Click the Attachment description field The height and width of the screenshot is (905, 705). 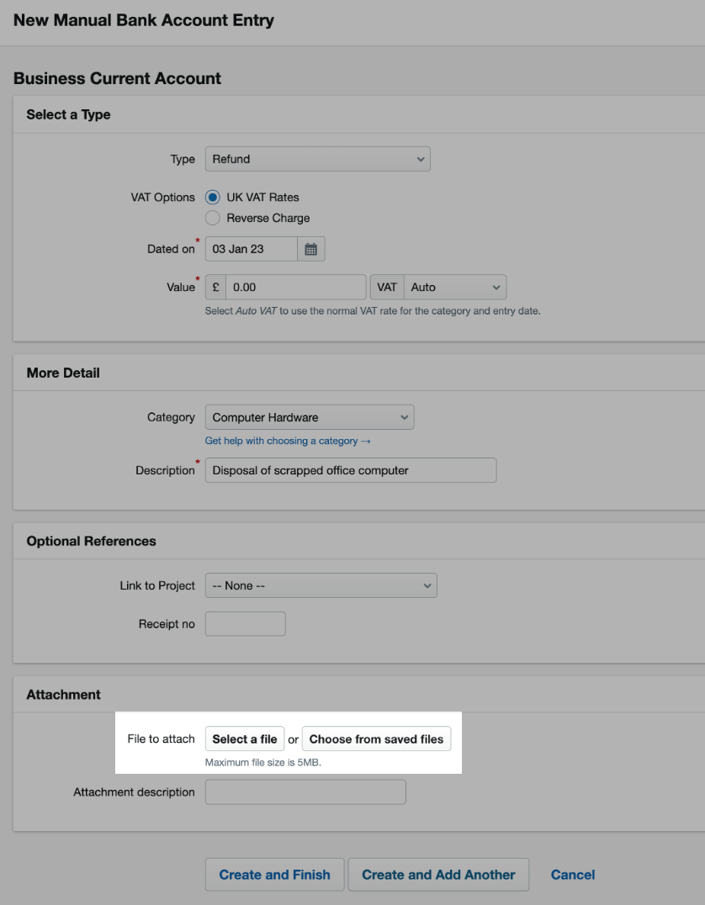[305, 791]
